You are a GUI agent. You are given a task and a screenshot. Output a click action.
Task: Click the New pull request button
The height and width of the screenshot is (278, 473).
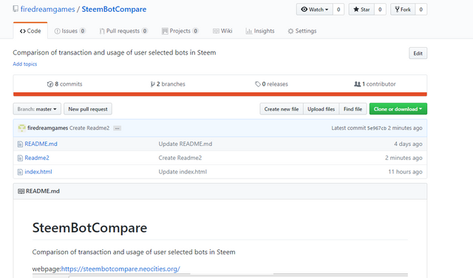coord(88,109)
